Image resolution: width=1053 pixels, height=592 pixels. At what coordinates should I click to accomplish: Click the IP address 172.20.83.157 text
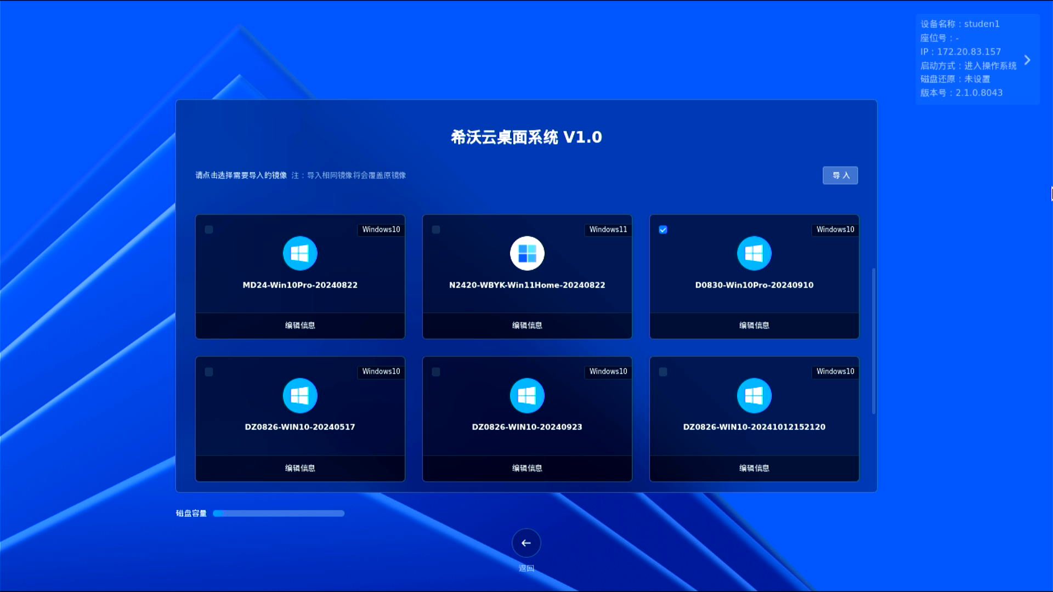(x=961, y=52)
